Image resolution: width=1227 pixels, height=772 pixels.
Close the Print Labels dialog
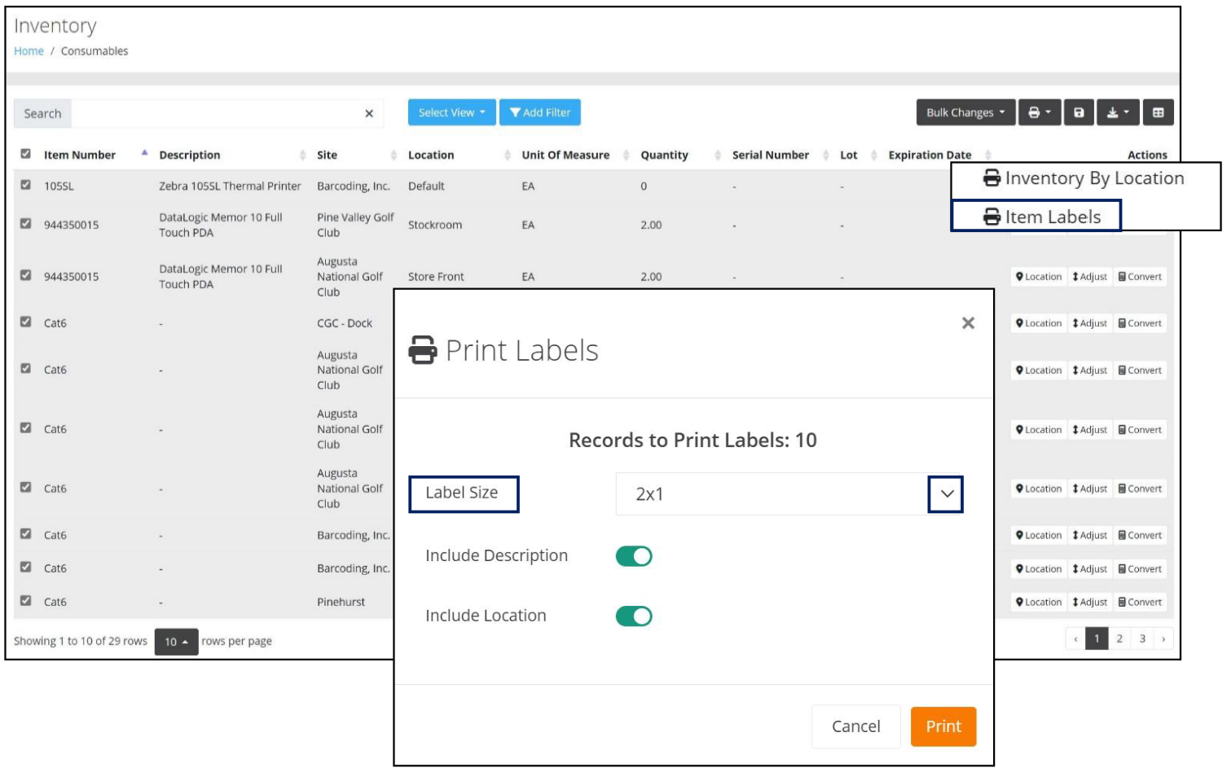tap(968, 323)
